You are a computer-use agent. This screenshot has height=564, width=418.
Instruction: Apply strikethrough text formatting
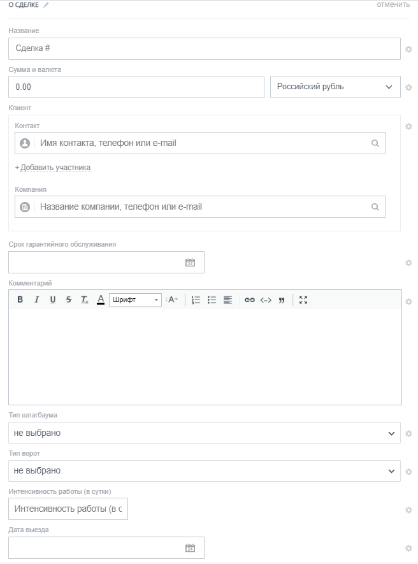(69, 300)
